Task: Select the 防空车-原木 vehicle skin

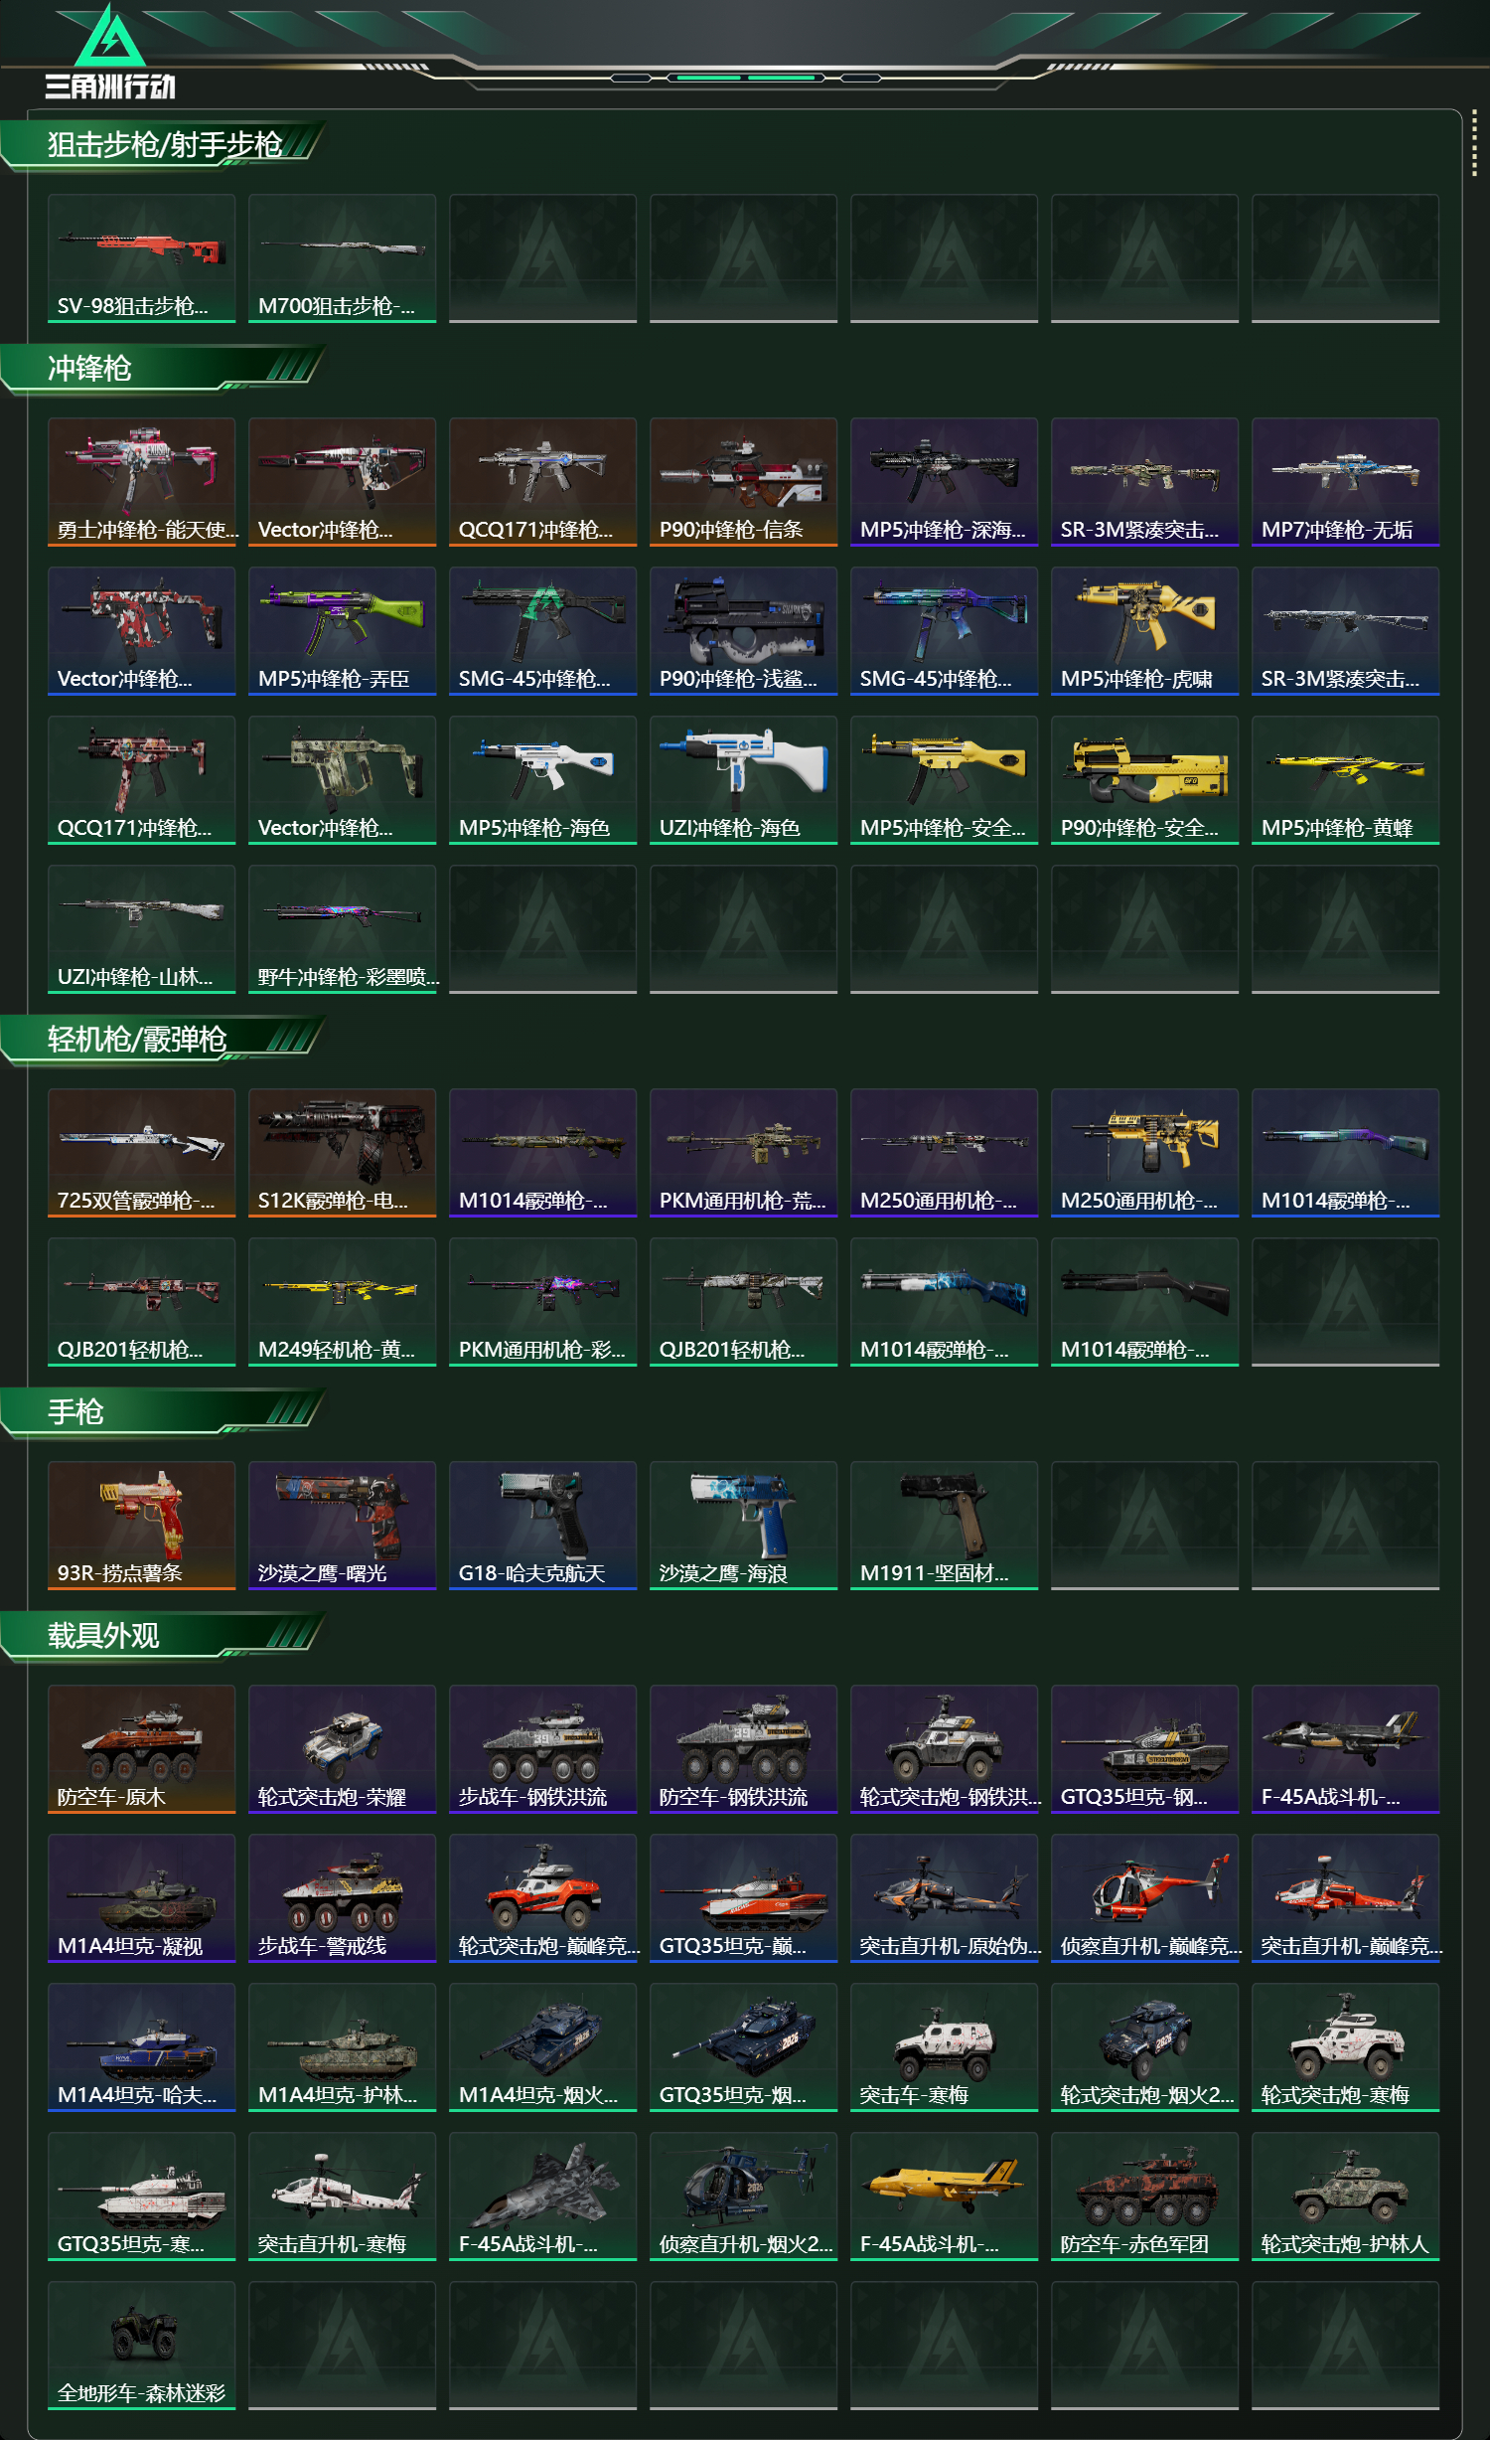Action: (x=141, y=1749)
